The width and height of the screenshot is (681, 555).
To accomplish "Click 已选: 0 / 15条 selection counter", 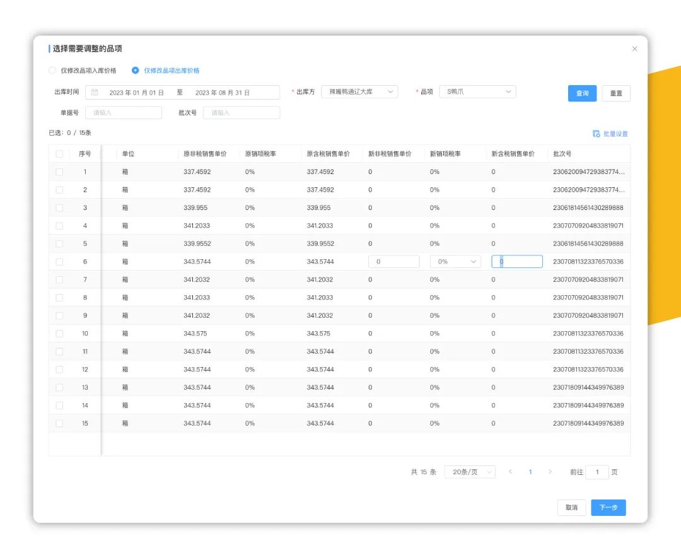I will pos(70,133).
